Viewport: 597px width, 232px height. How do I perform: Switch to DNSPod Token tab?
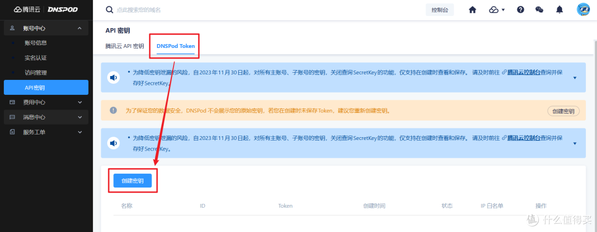click(176, 46)
